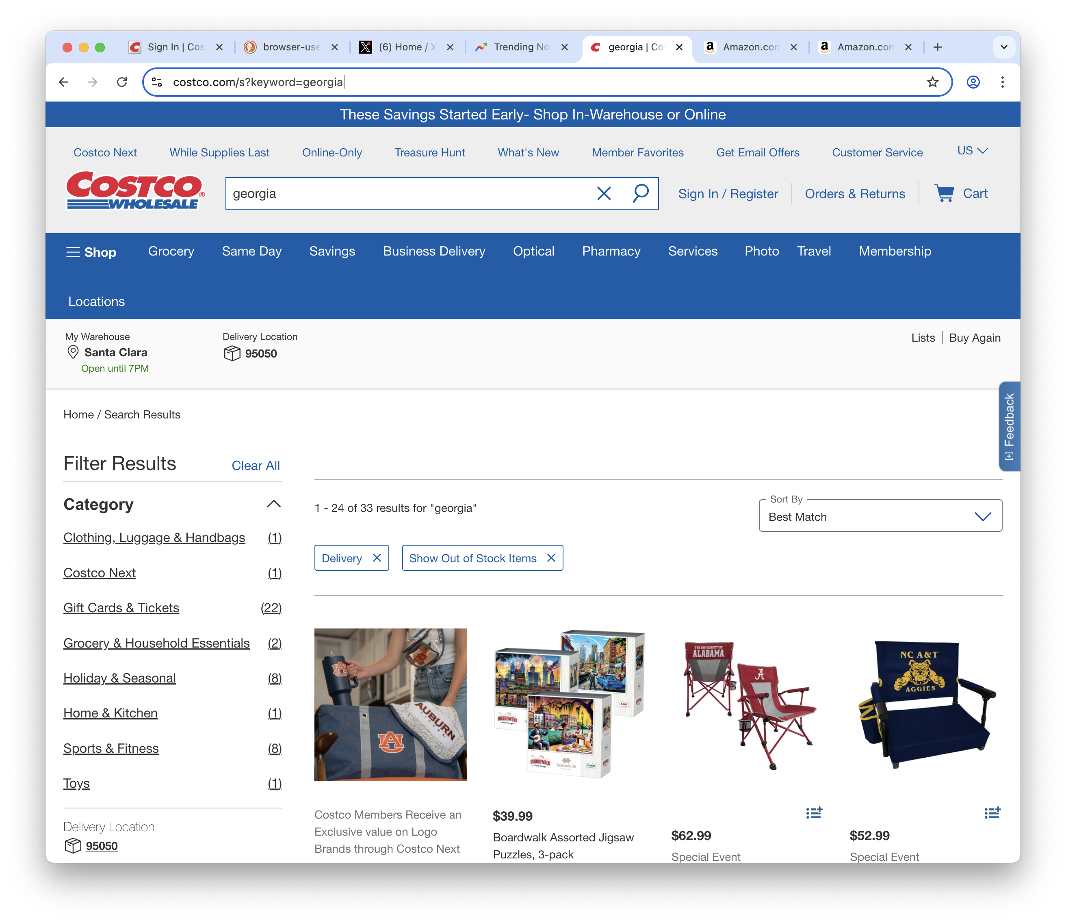The width and height of the screenshot is (1066, 923).
Task: Add Alabama chair to list icon
Action: tap(814, 813)
